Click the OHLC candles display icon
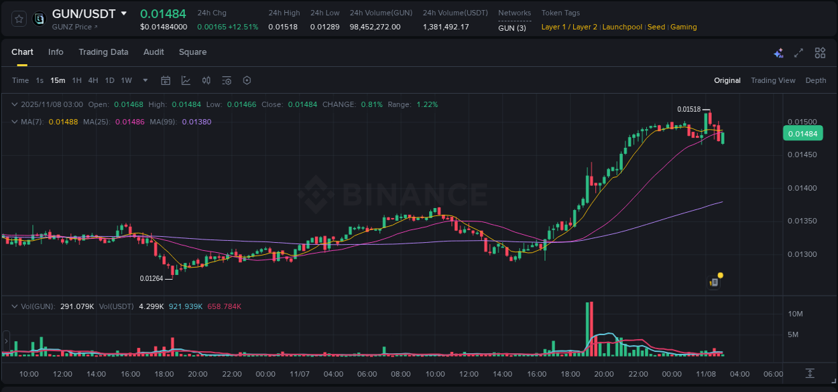838x392 pixels. 206,80
